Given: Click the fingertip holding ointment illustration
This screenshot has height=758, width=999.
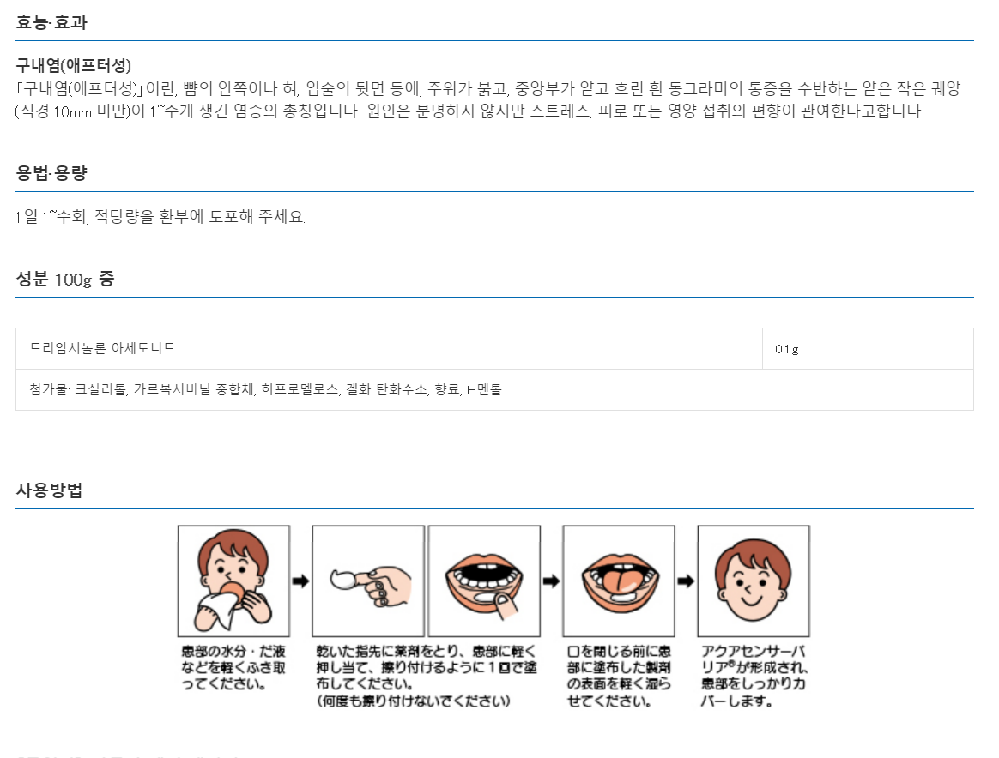Looking at the screenshot, I should click(367, 581).
